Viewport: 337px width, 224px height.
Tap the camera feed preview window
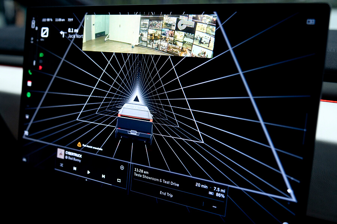tap(150, 36)
